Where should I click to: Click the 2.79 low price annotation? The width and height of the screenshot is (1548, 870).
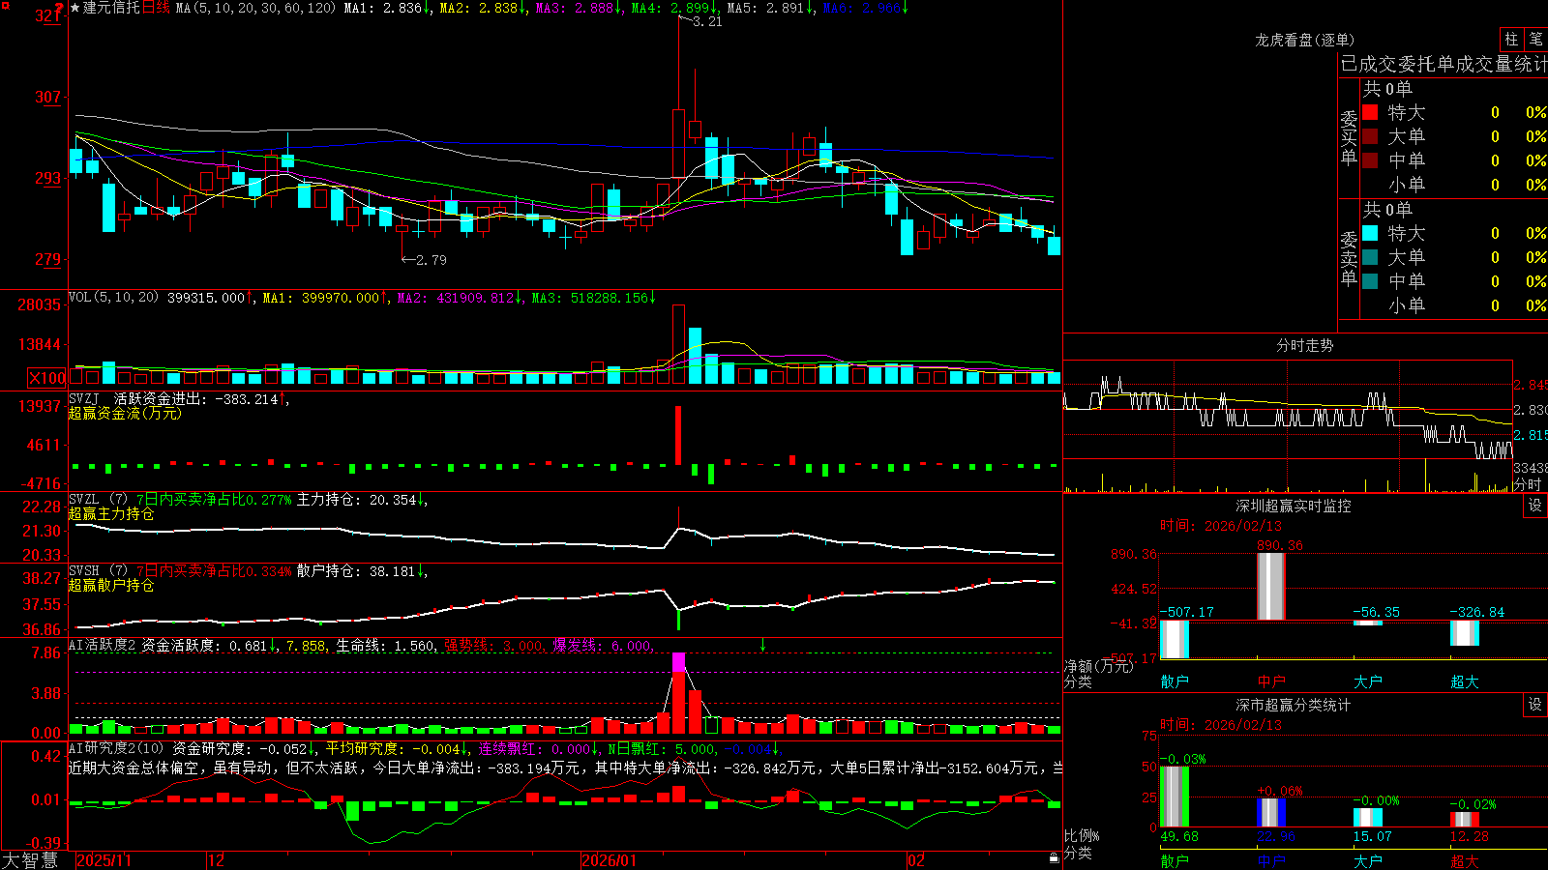pos(432,260)
